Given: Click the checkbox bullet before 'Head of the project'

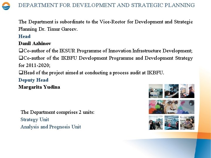Looking at the screenshot, I should 21,73.
